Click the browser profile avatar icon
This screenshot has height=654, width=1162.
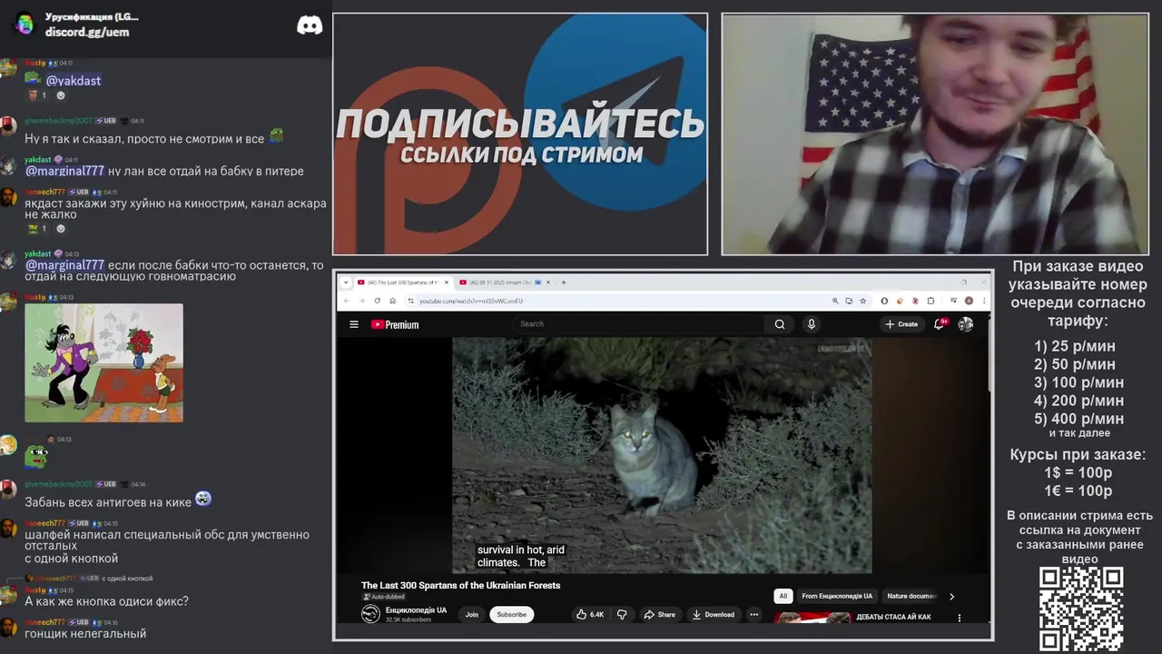[x=969, y=301]
